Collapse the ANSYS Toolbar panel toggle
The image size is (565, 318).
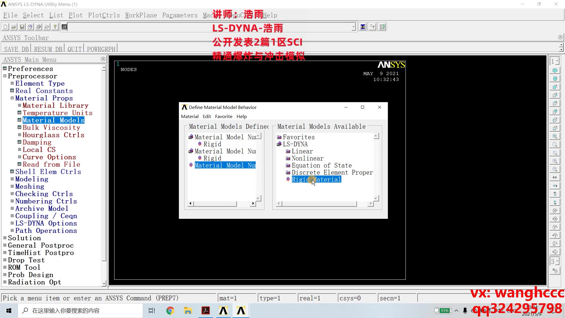coord(560,37)
